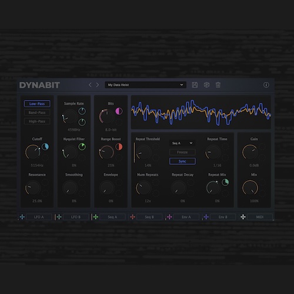Viewport: 294px width, 294px height.
Task: Click the blue modulation dial next to Cutoff
Action: 45,146
